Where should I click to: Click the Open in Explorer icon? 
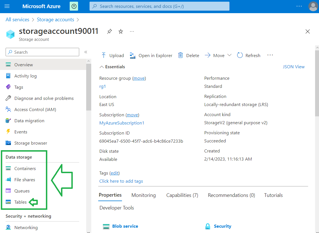133,55
